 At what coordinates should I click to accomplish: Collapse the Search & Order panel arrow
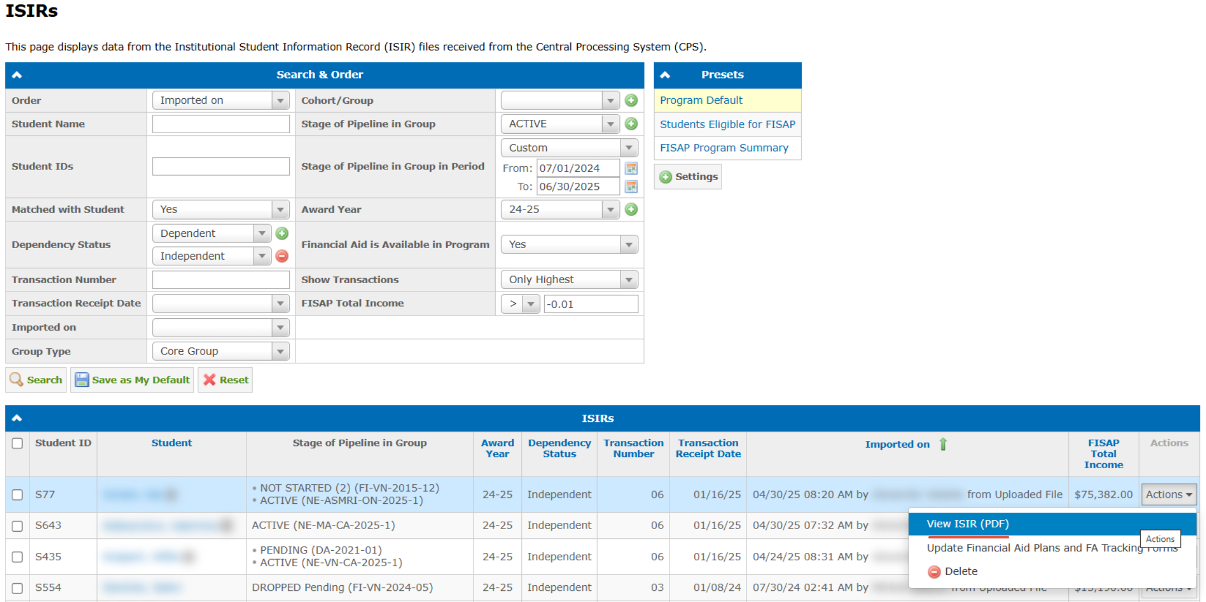17,75
